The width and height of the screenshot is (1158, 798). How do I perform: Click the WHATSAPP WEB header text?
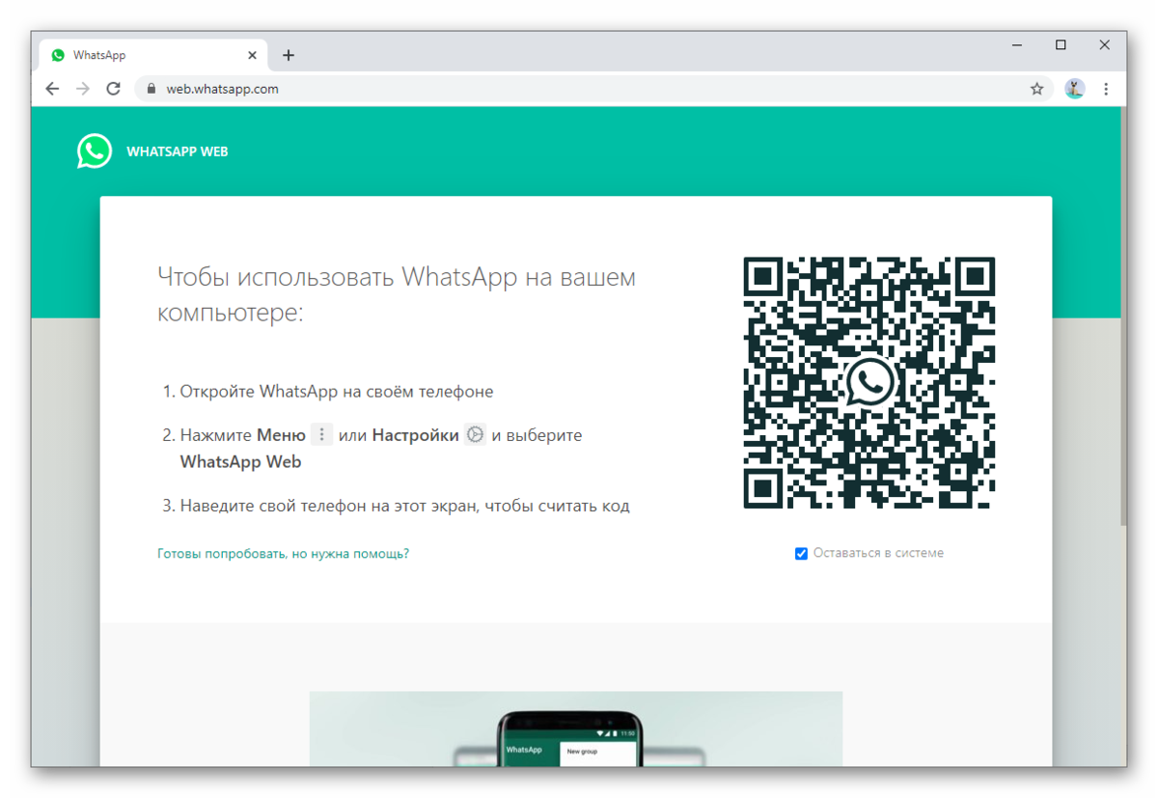(x=178, y=151)
